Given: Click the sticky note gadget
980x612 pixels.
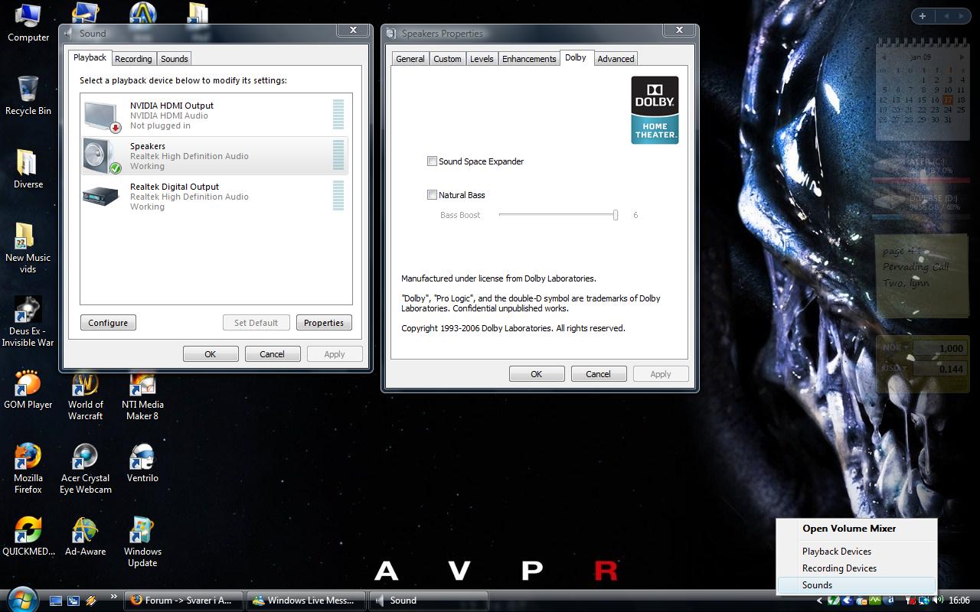Looking at the screenshot, I should coord(921,275).
